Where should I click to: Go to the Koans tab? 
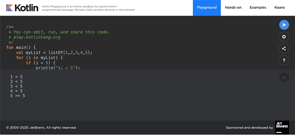coord(280,8)
